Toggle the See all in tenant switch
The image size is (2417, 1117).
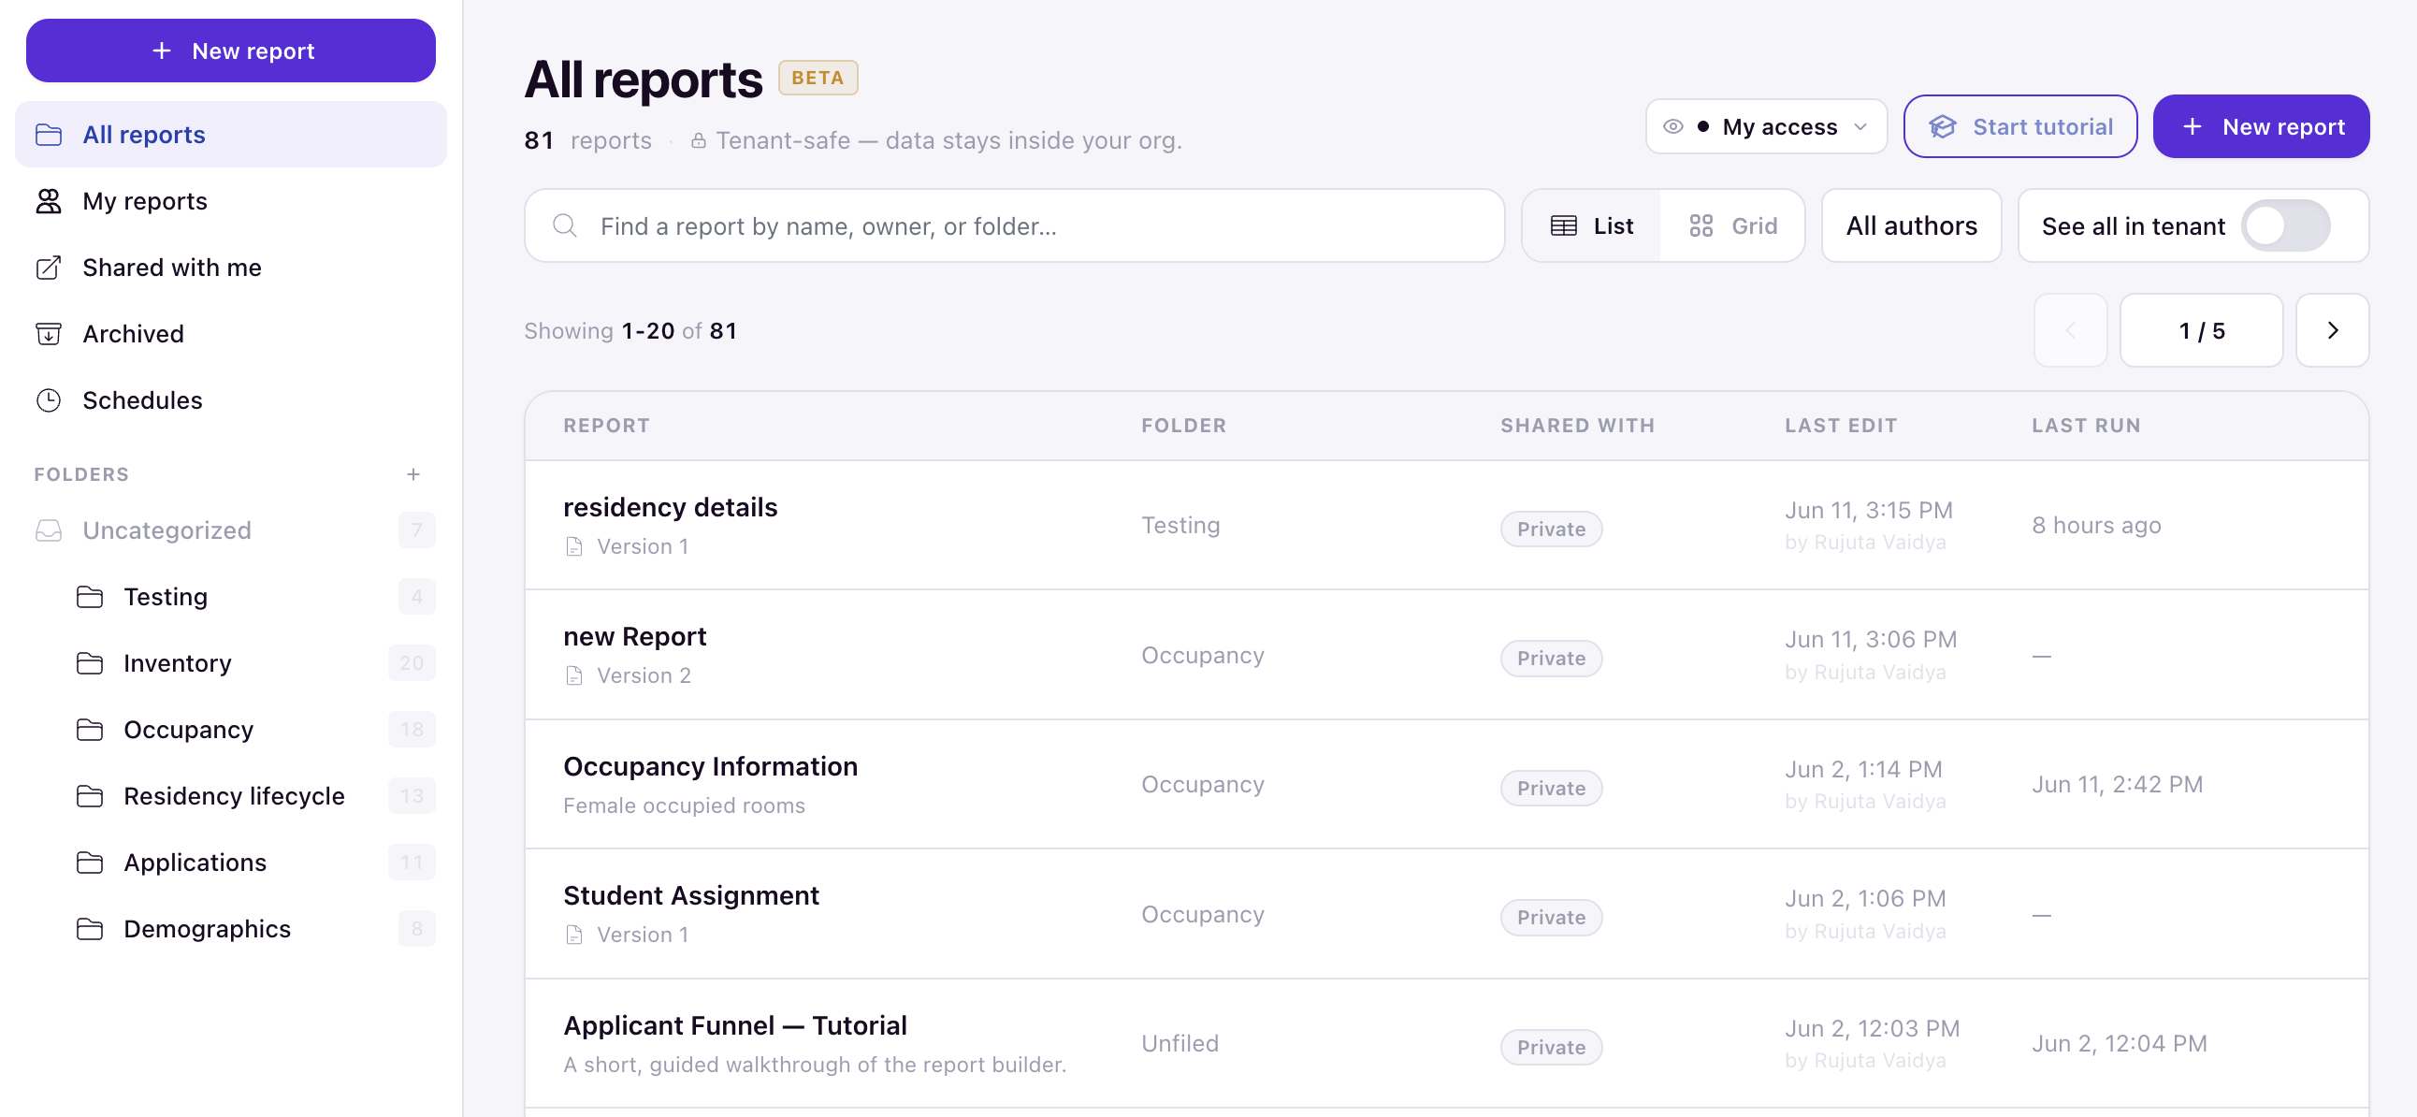click(2286, 225)
